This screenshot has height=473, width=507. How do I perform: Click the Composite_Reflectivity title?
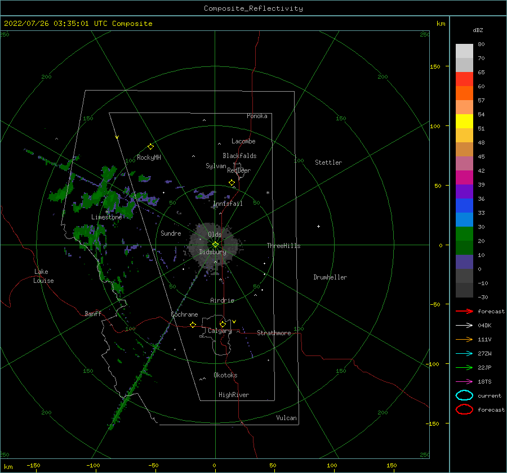tap(253, 8)
